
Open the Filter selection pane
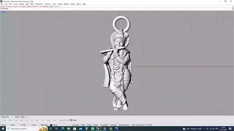click(133, 125)
